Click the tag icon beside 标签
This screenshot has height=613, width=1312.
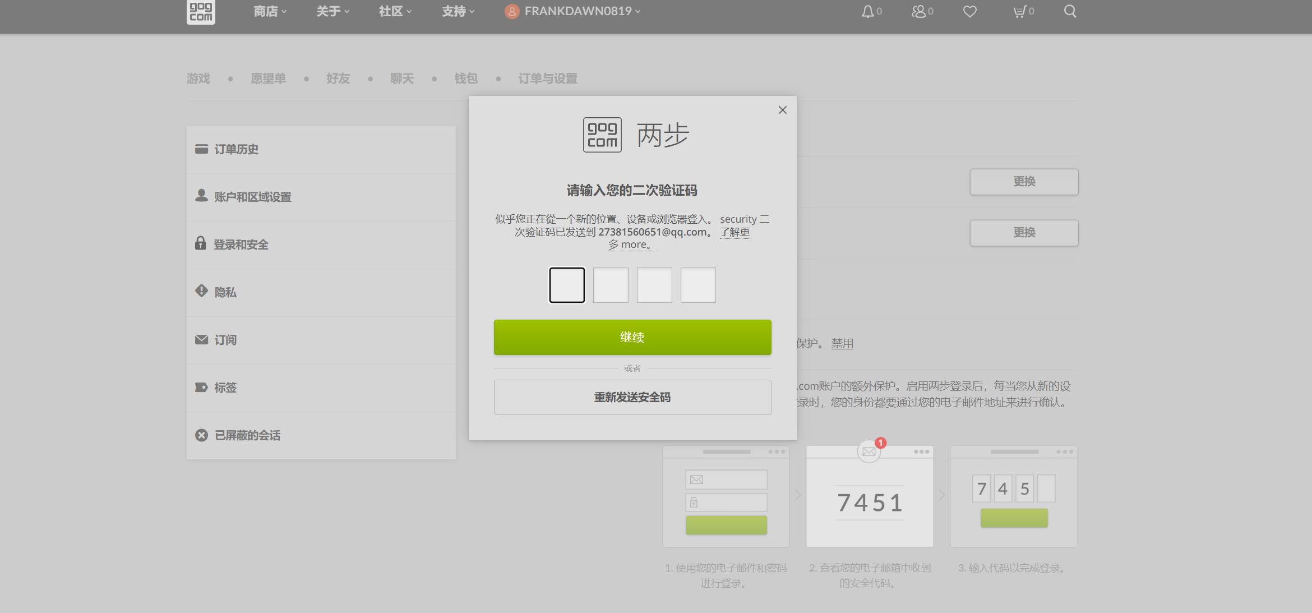(201, 387)
